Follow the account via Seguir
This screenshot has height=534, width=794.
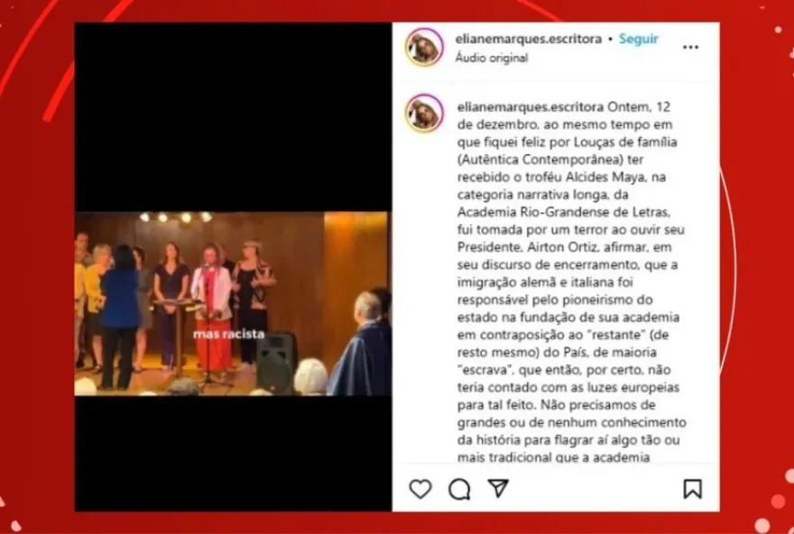pos(638,39)
